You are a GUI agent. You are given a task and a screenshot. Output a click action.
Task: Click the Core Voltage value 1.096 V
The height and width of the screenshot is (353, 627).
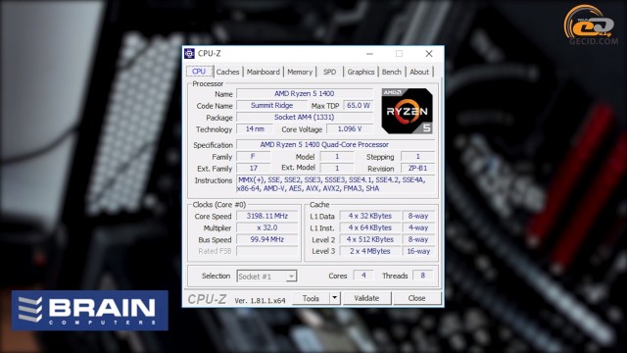(x=350, y=128)
